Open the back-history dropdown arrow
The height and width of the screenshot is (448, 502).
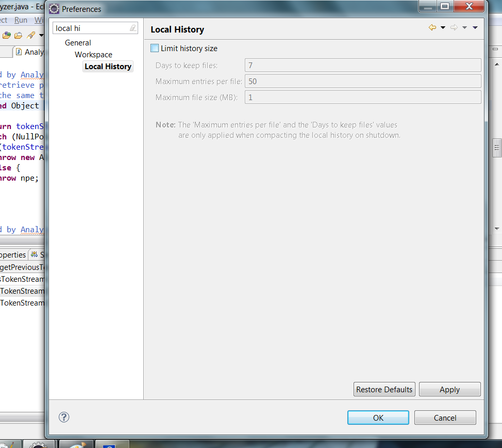click(x=442, y=27)
